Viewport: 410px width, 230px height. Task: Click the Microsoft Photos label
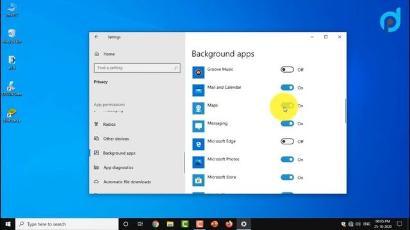[x=224, y=159]
